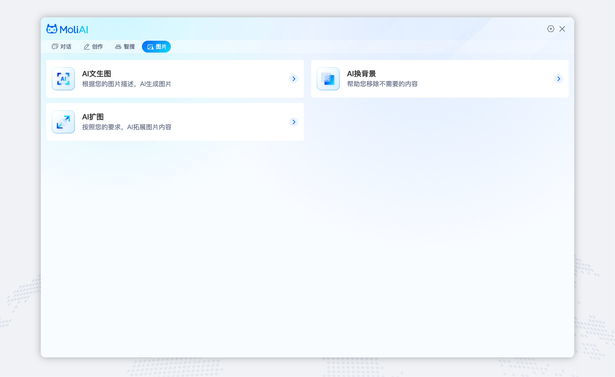Click the AI换背景 layered-square icon
Image resolution: width=615 pixels, height=377 pixels.
point(328,79)
